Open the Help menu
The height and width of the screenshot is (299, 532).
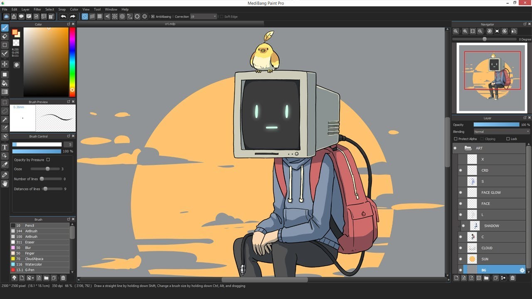[x=125, y=9]
